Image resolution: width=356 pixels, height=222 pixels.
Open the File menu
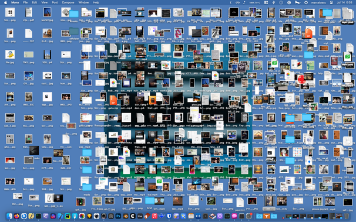(x=25, y=2)
